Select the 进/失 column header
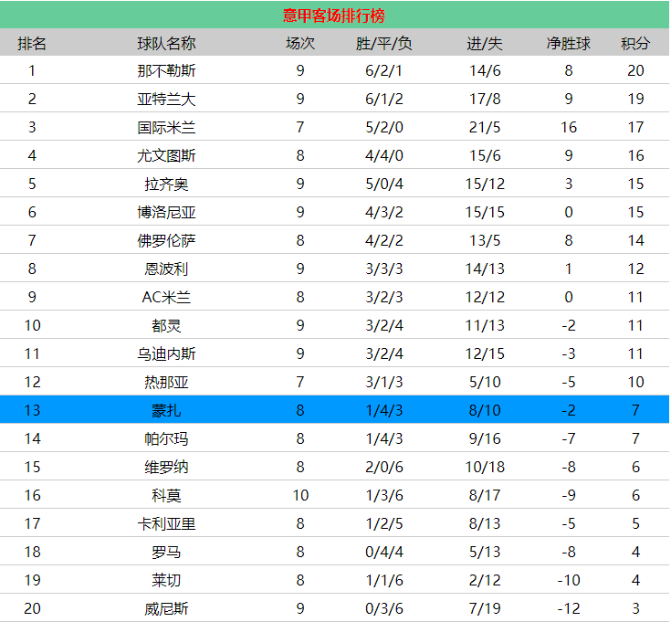The height and width of the screenshot is (622, 671). (485, 43)
